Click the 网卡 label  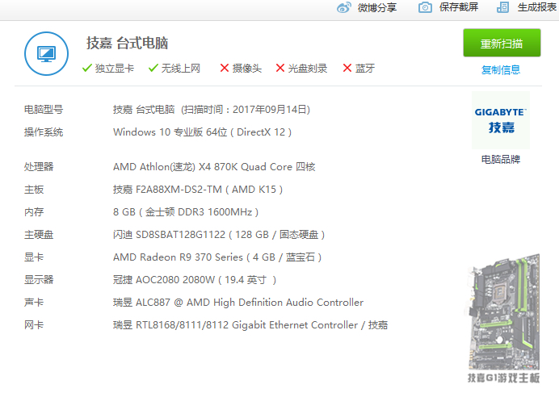[x=34, y=324]
